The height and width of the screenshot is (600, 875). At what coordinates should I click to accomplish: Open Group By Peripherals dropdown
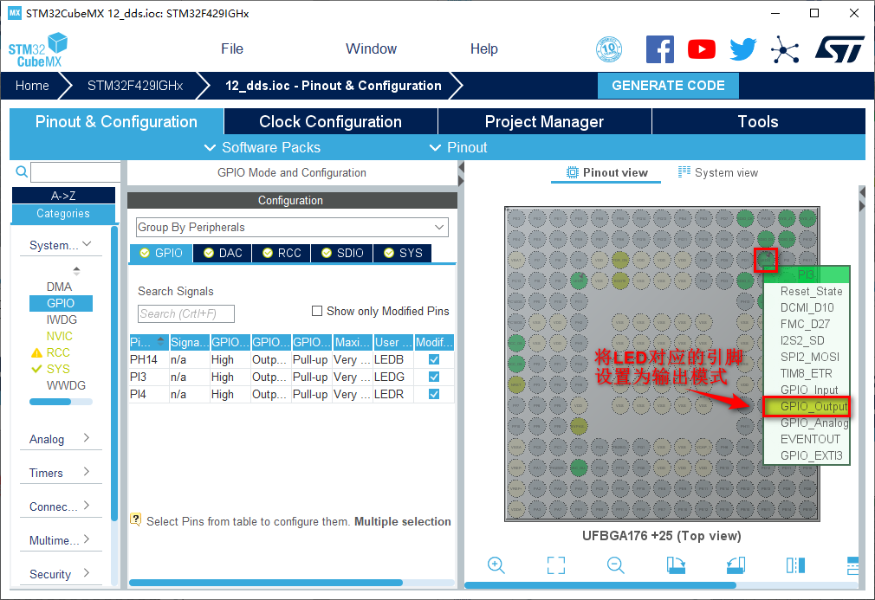click(x=292, y=227)
